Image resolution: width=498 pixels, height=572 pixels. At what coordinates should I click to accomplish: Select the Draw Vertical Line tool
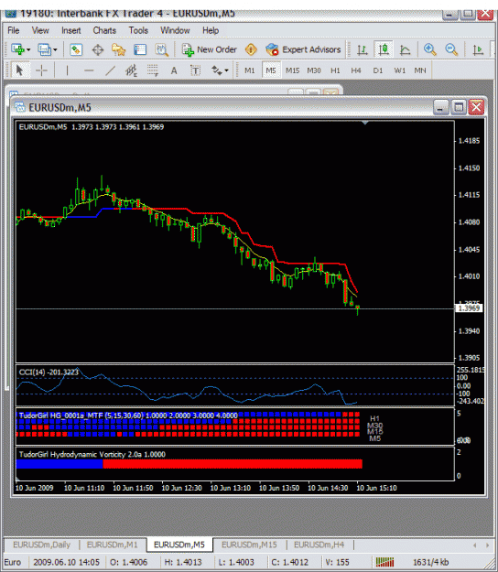[67, 70]
